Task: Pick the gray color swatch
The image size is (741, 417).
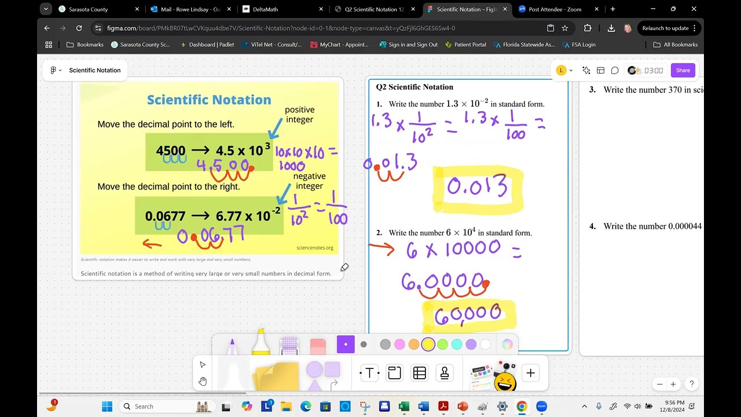Action: (x=385, y=345)
